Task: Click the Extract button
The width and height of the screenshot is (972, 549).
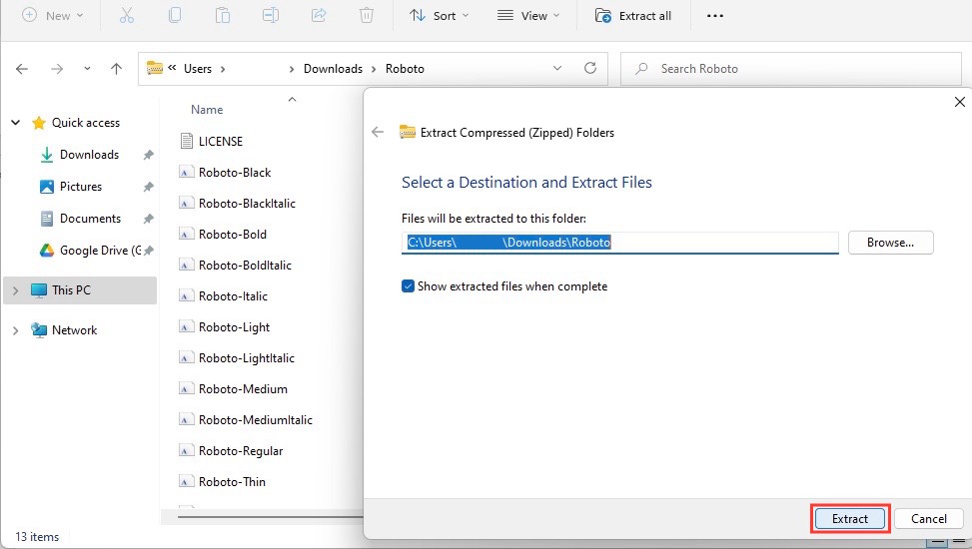Action: pyautogui.click(x=850, y=519)
